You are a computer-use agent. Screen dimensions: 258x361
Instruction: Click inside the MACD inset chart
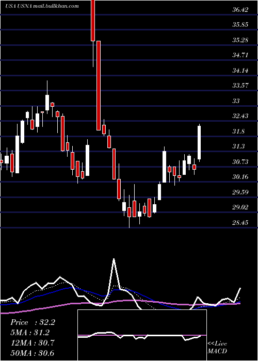coord(142,335)
